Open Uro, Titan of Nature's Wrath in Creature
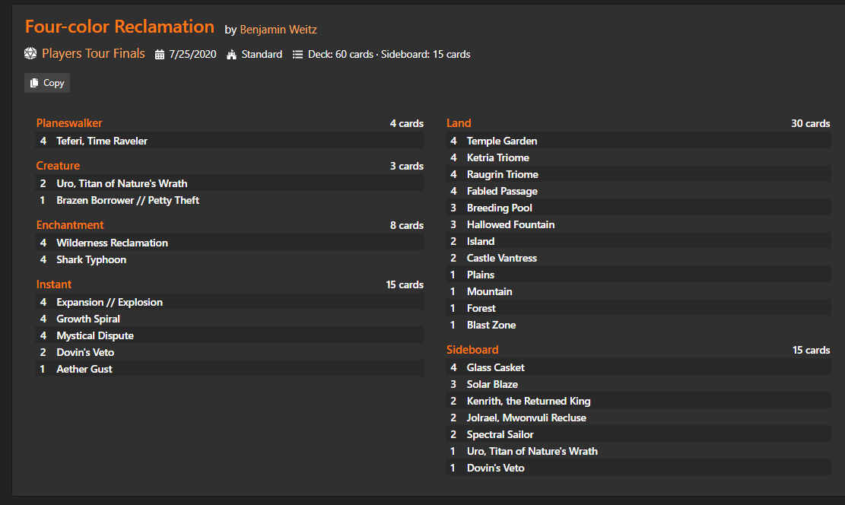The image size is (845, 505). coord(122,183)
